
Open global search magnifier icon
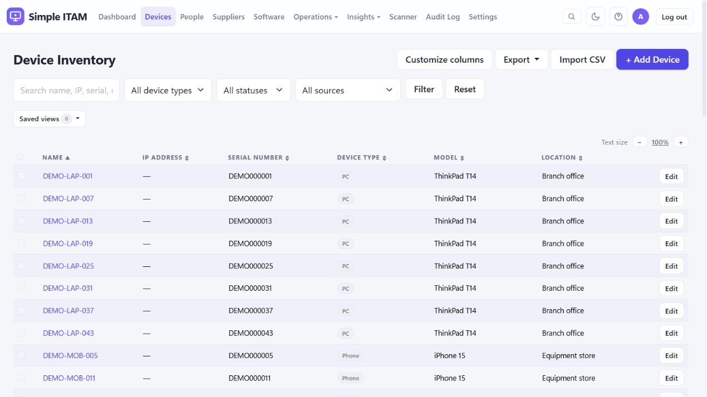click(x=572, y=17)
